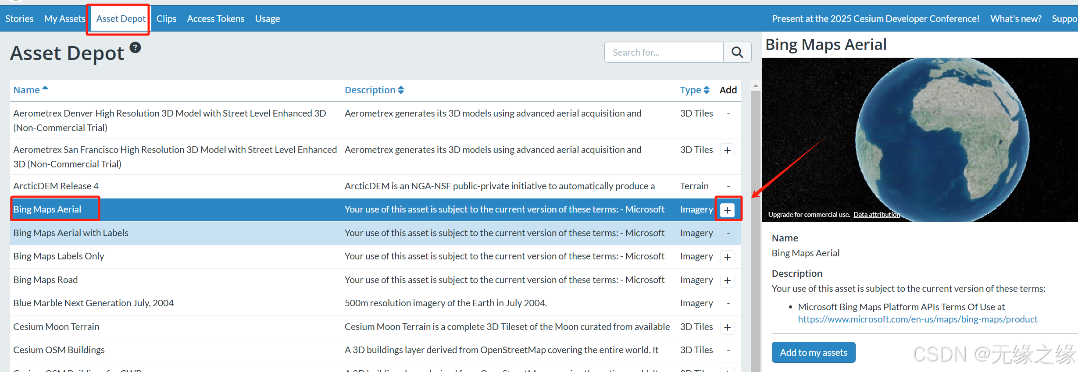This screenshot has width=1078, height=372.
Task: Click the Terrain type cell for ArcticDEM
Action: 694,186
